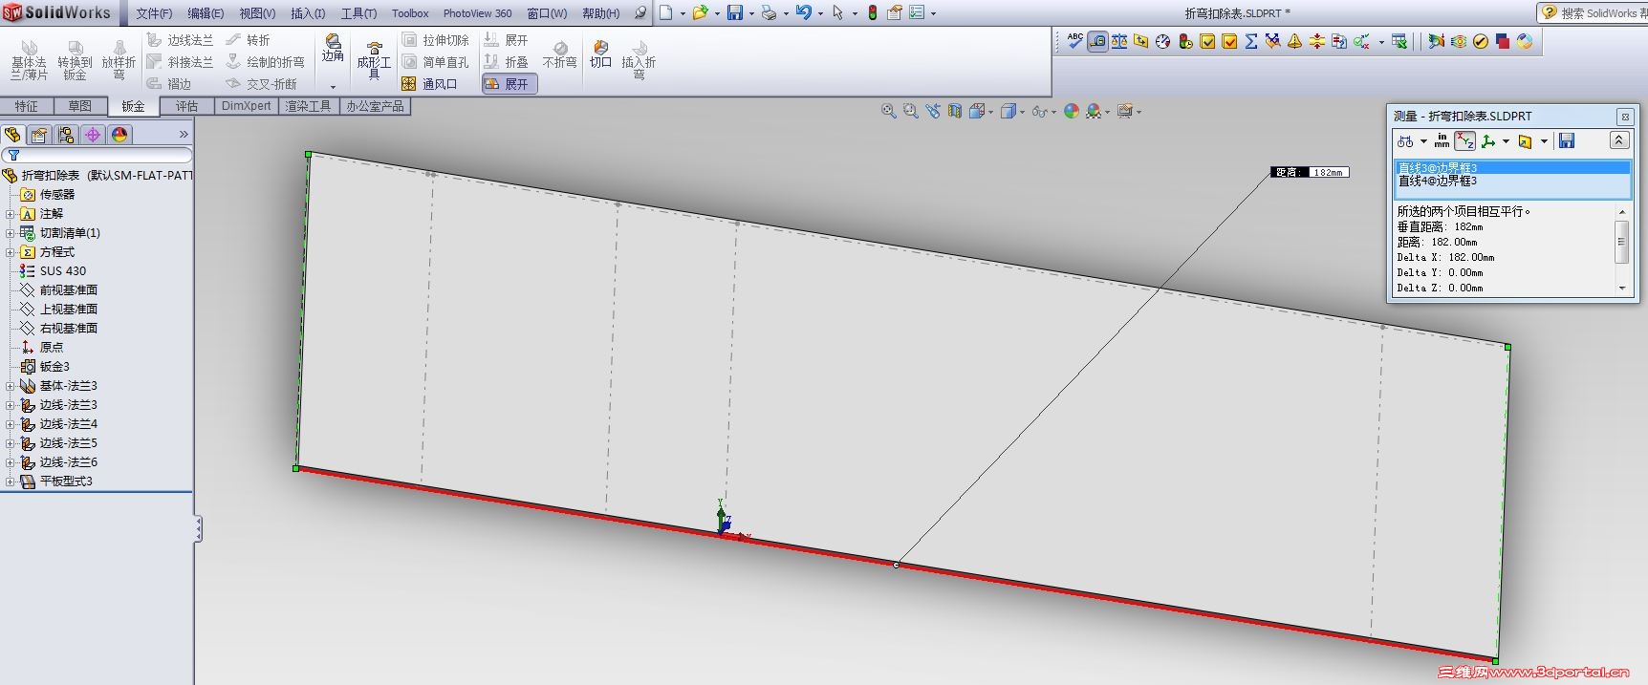Select the 绘制的折弯 sketched bend tool
This screenshot has height=685, width=1648.
pos(265,62)
